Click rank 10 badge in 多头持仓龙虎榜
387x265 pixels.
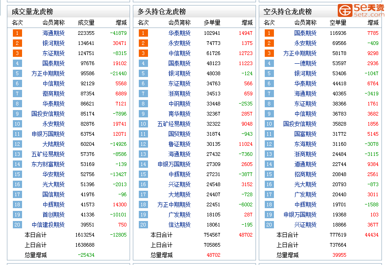(143, 124)
